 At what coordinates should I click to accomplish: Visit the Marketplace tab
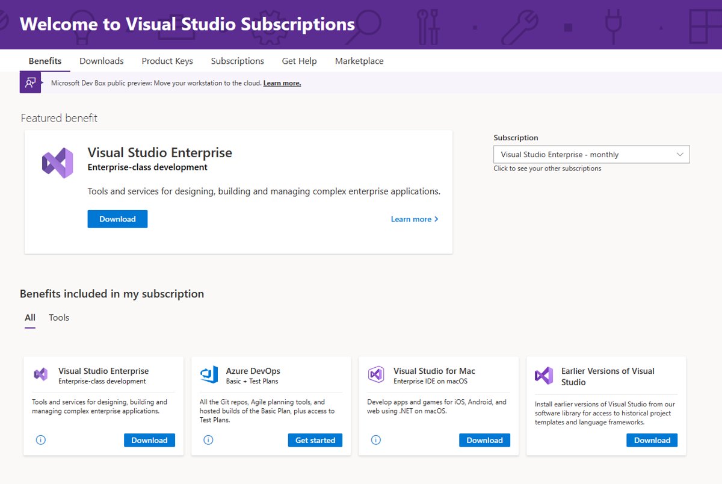pyautogui.click(x=359, y=61)
